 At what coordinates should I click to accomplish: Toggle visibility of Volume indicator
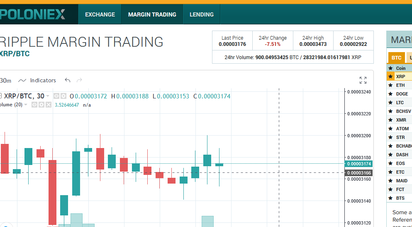pyautogui.click(x=34, y=105)
